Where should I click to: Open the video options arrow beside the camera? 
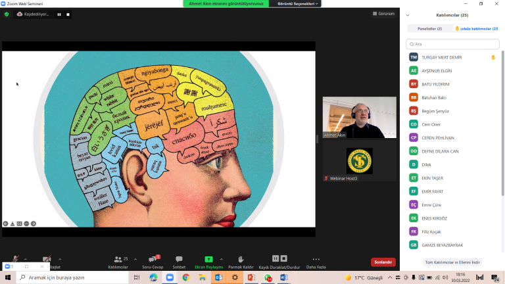click(60, 259)
